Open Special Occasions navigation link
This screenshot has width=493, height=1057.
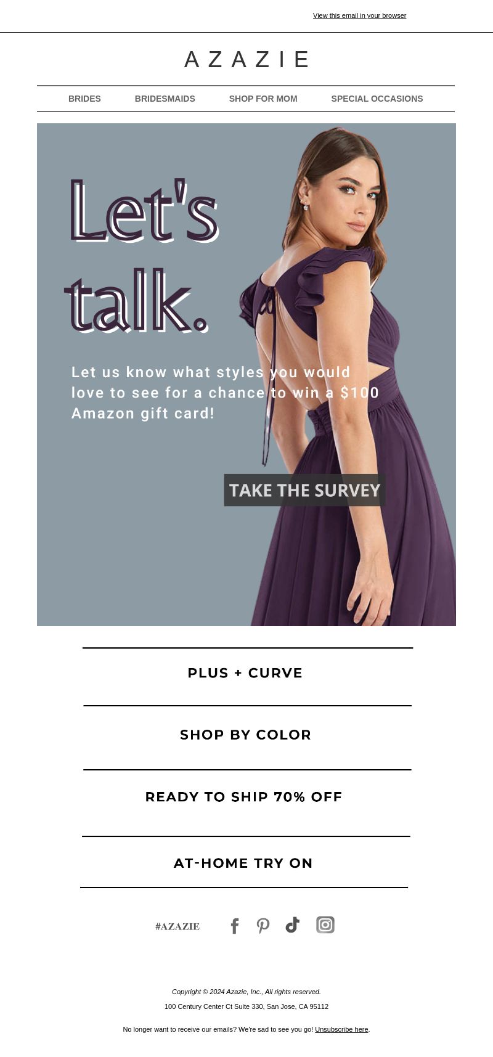click(x=377, y=99)
